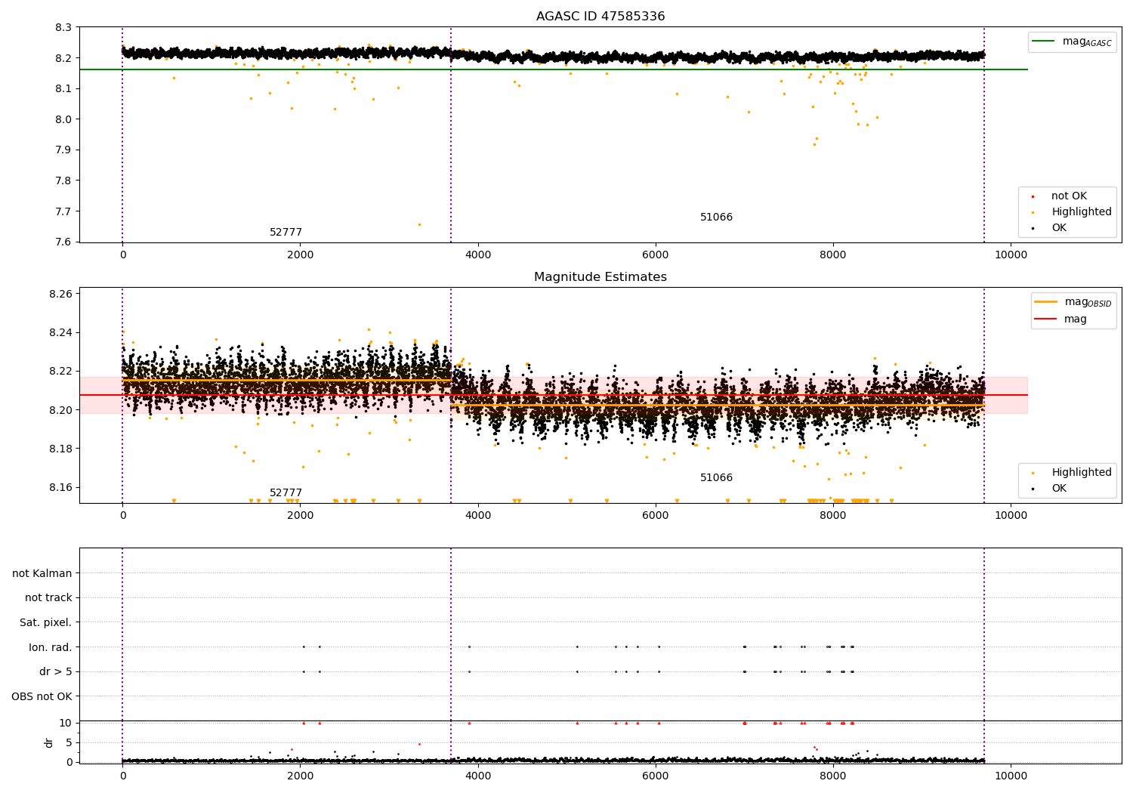
Task: Click the red 'mag' legend line
Action: (x=1046, y=319)
